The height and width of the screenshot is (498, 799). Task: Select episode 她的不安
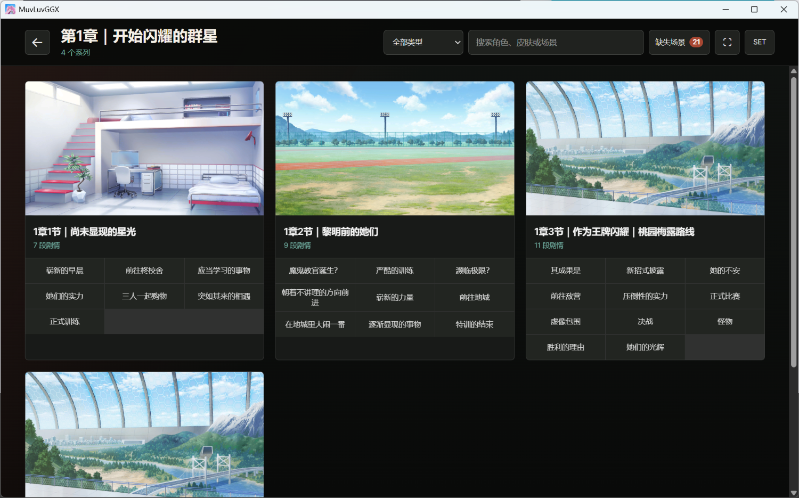(x=725, y=271)
